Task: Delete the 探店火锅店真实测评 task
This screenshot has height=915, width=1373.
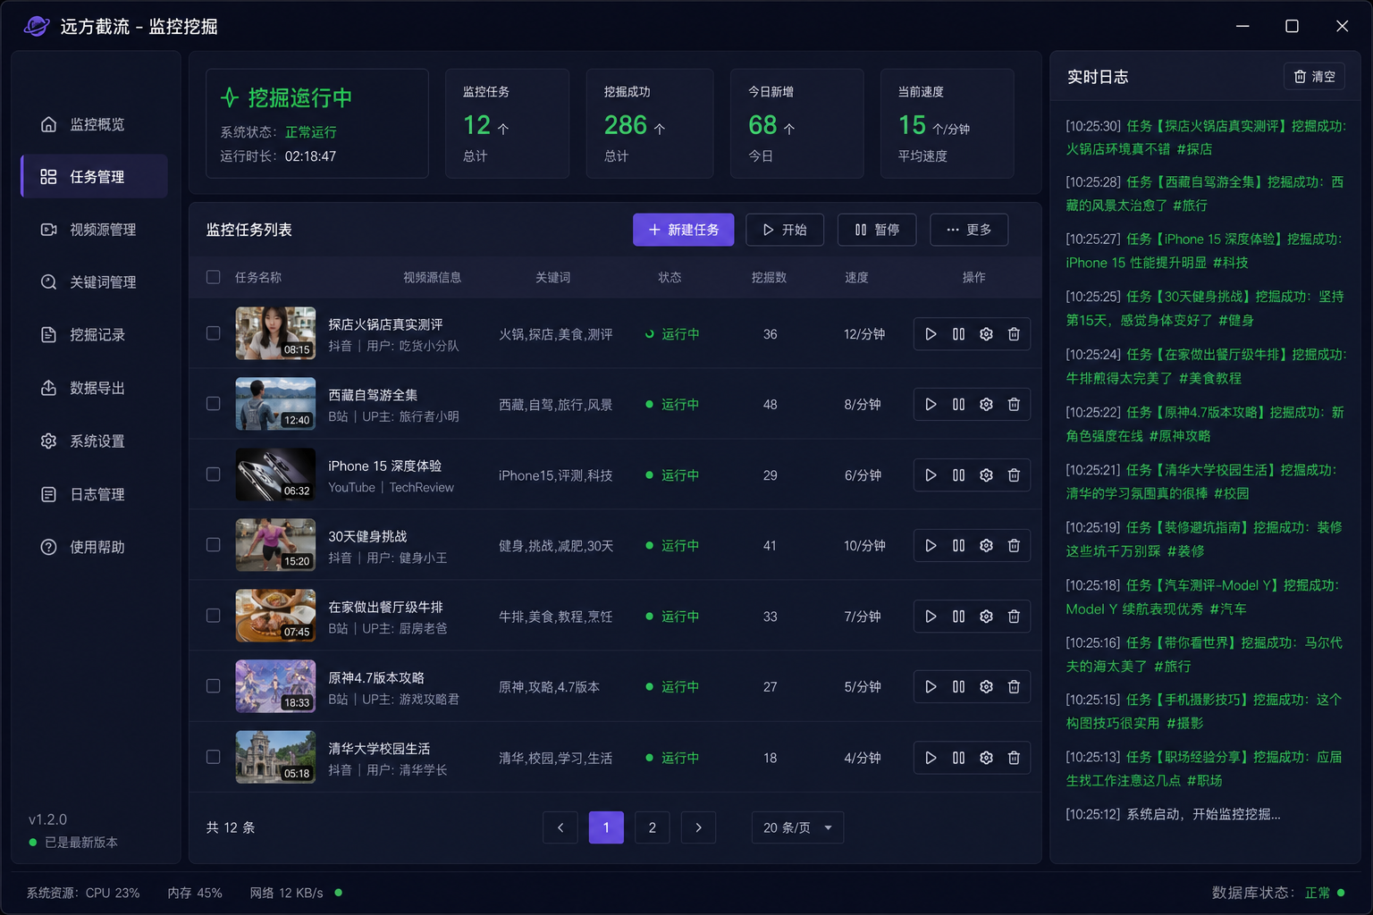Action: (x=1014, y=334)
